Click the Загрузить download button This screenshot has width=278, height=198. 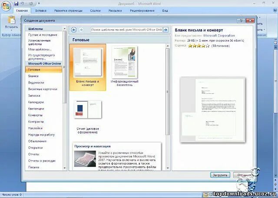click(220, 175)
